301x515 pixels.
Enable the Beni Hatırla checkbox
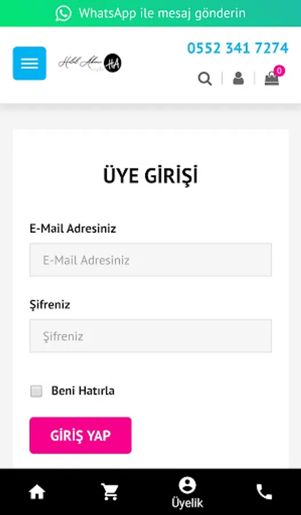pos(36,391)
